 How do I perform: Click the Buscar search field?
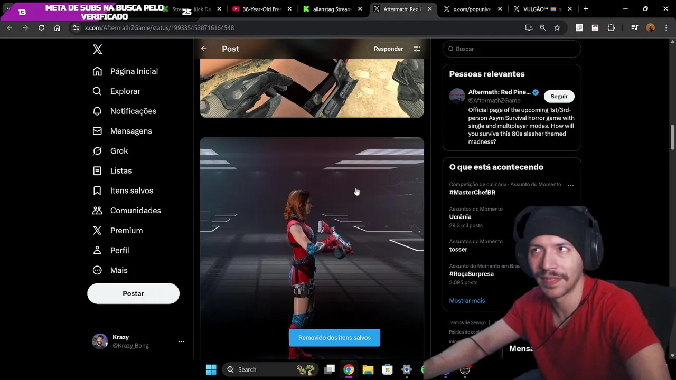(512, 49)
